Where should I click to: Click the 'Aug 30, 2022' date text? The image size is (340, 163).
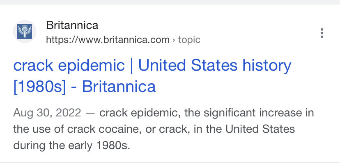pyautogui.click(x=47, y=113)
